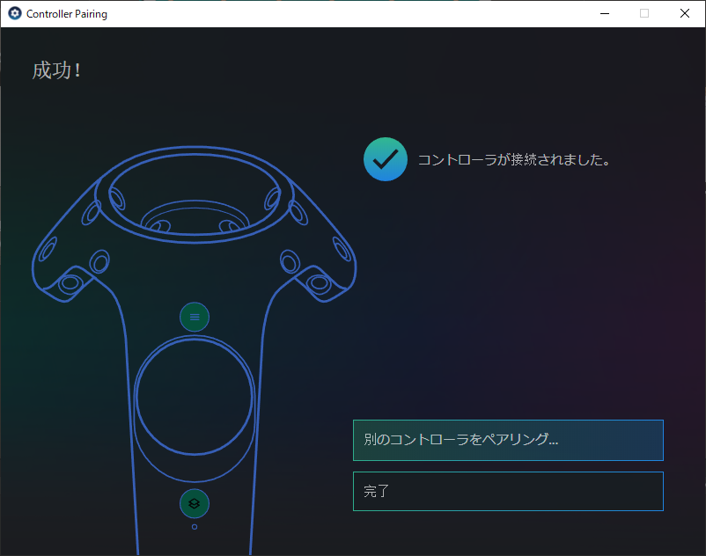This screenshot has width=706, height=556.
Task: Click the inner oval inside the tracking ring
Action: coord(195,220)
